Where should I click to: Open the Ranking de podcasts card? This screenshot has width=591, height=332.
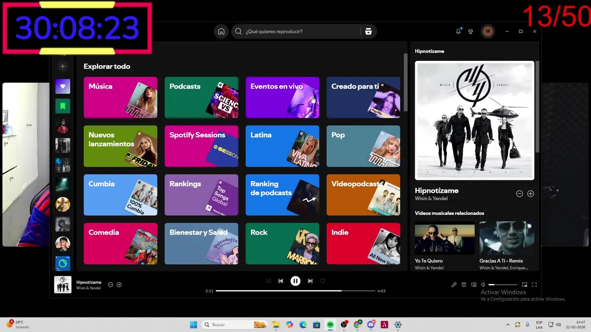(282, 195)
